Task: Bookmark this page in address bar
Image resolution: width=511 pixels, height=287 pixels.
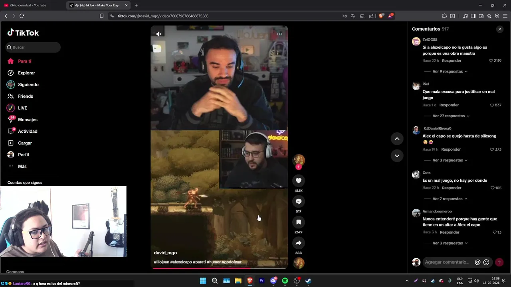Action: tap(101, 16)
